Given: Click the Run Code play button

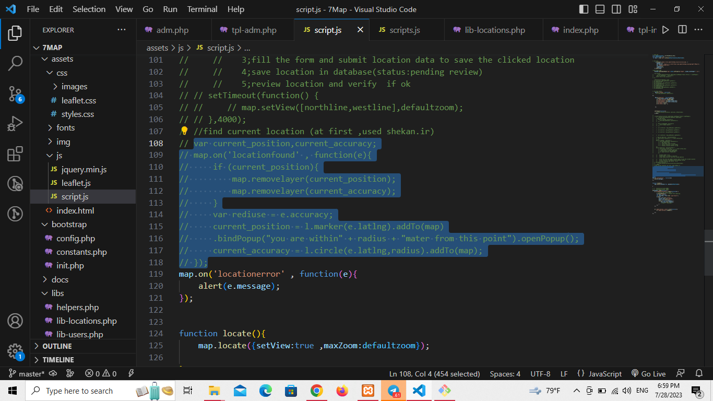Looking at the screenshot, I should (x=666, y=30).
